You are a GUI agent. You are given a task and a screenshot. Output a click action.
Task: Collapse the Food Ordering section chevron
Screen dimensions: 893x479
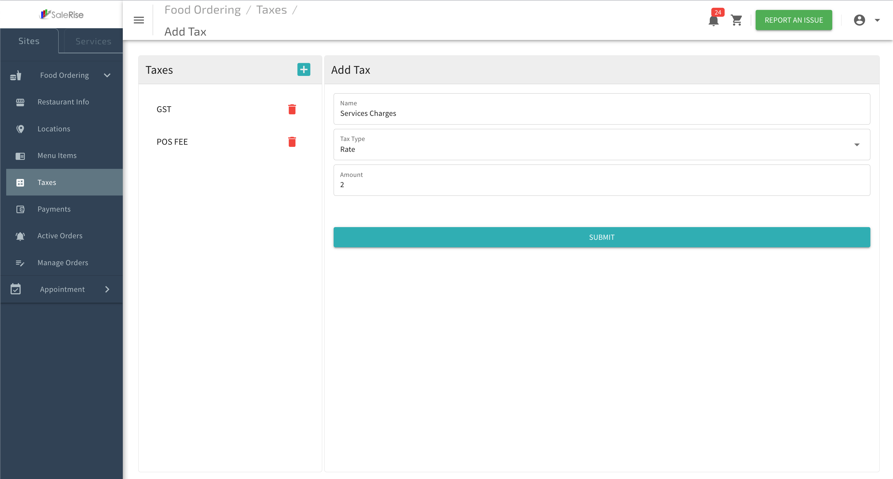(x=107, y=75)
